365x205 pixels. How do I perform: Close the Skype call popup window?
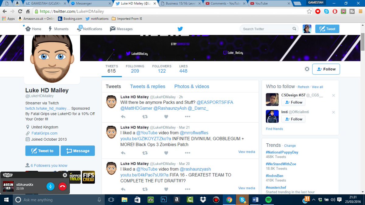pos(64,175)
